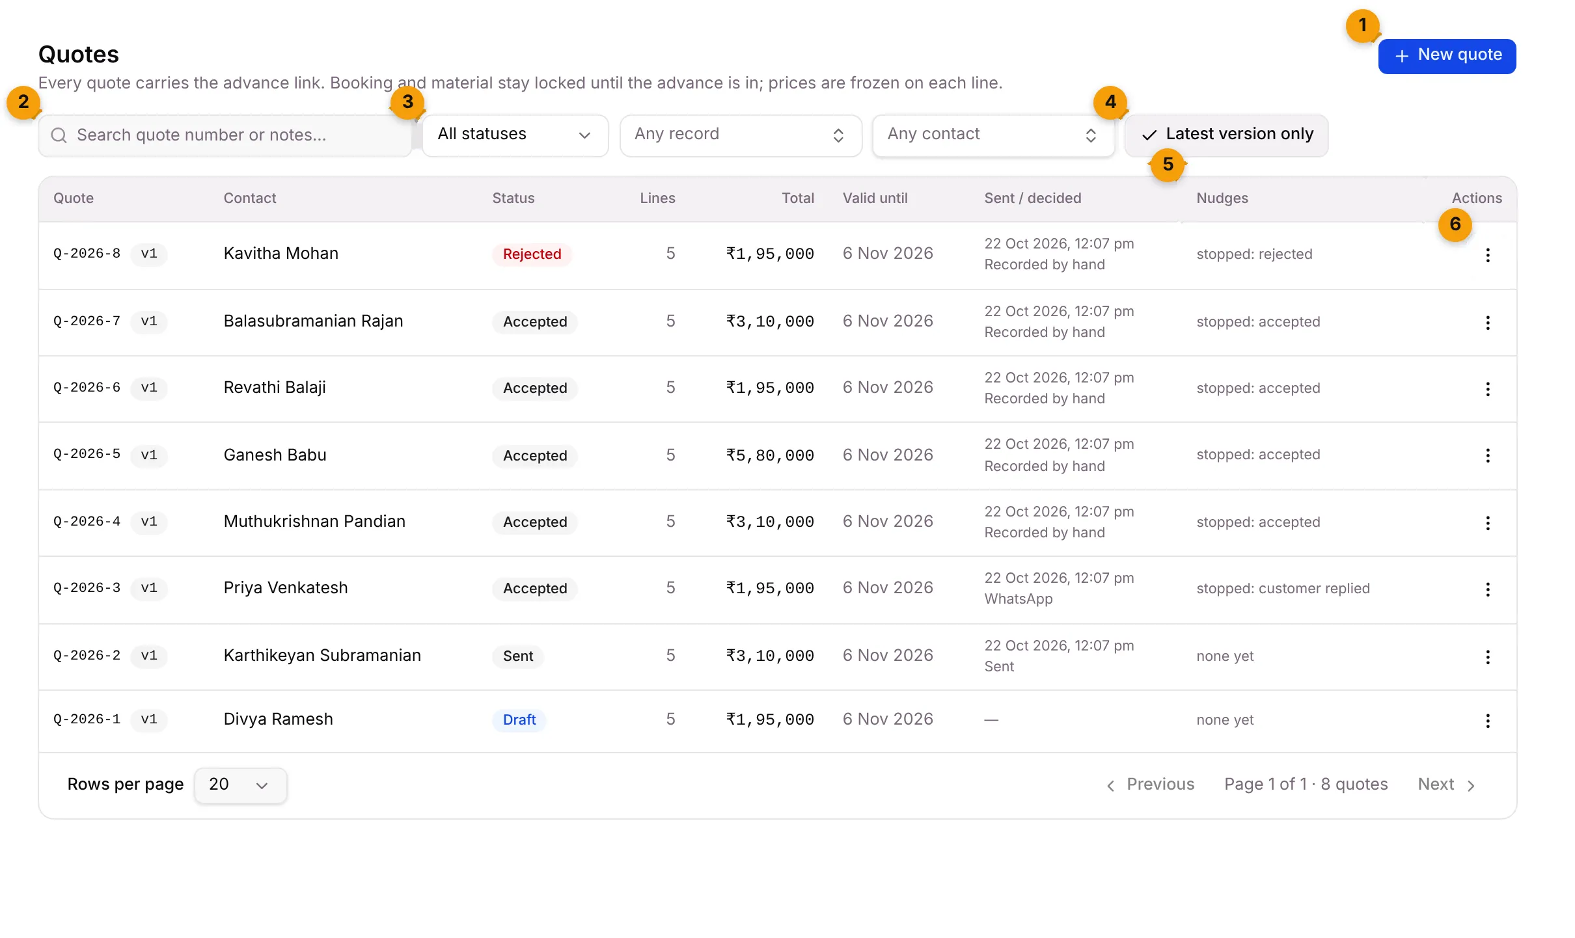1575x938 pixels.
Task: Click the New quote button
Action: 1447,56
